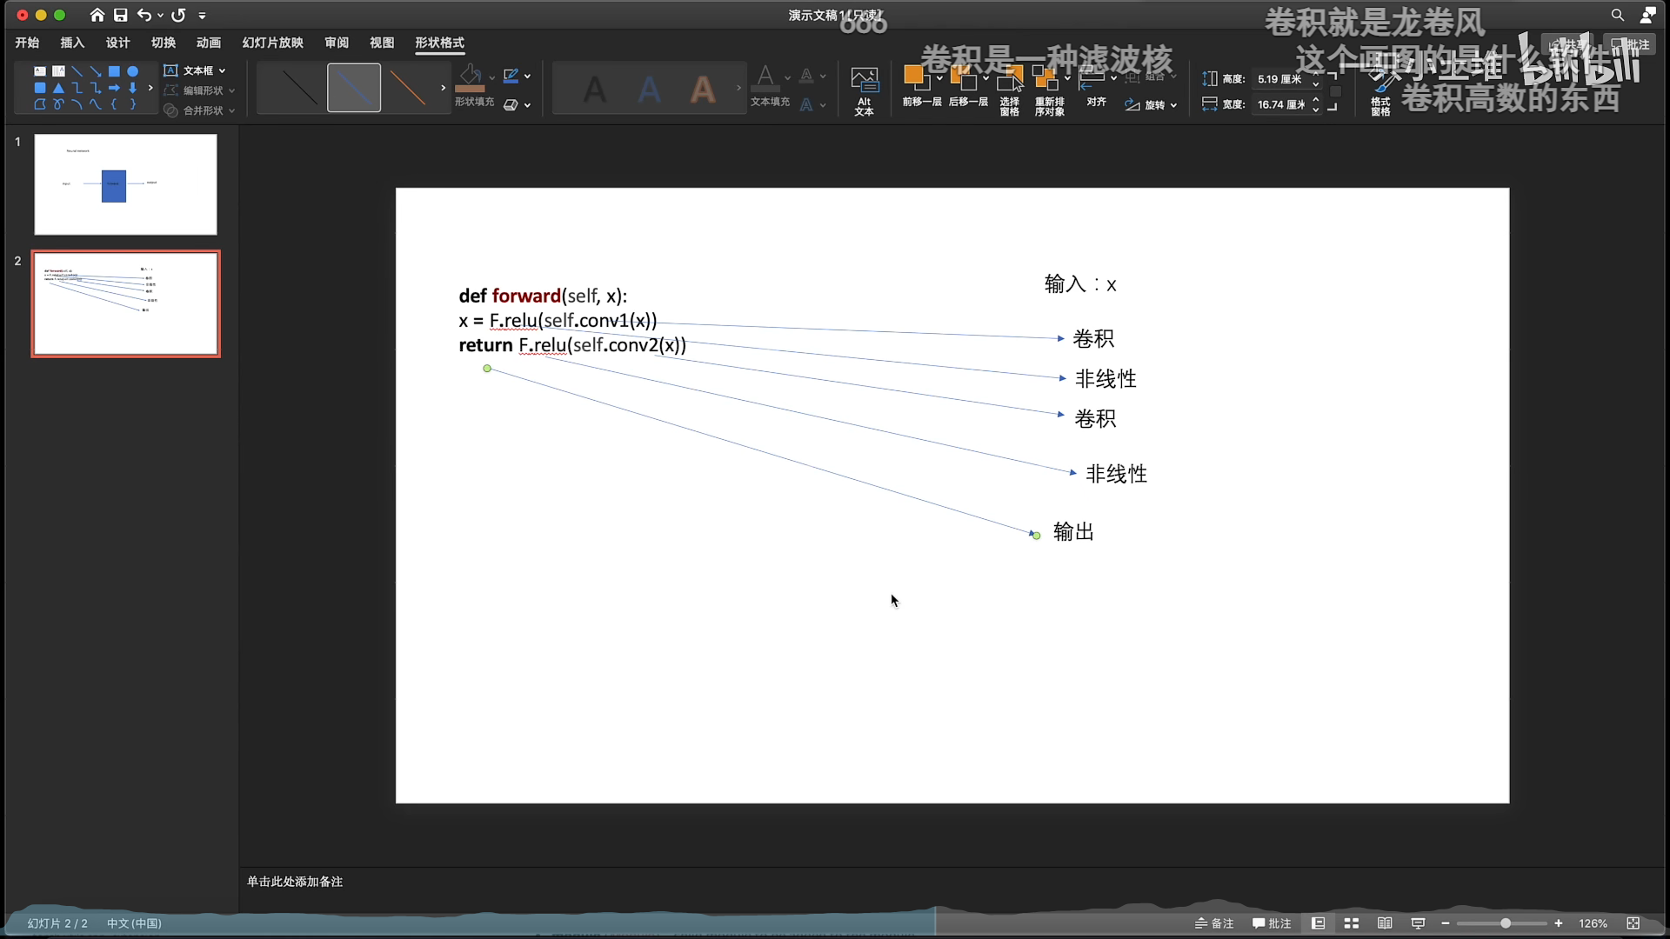
Task: Toggle the 批注 comments button in status bar
Action: tap(1272, 923)
